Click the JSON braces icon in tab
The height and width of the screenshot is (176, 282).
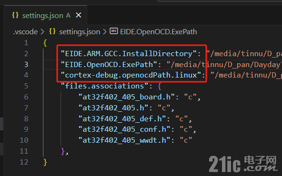[x=15, y=15]
